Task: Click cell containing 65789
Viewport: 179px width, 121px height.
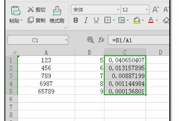Action: pyautogui.click(x=46, y=91)
